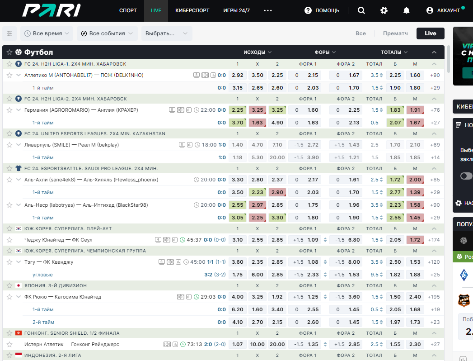The width and height of the screenshot is (473, 361).
Task: Open the search magnifier in the header
Action: [x=361, y=10]
